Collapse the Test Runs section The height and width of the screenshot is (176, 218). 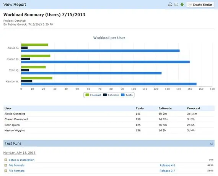[211, 144]
